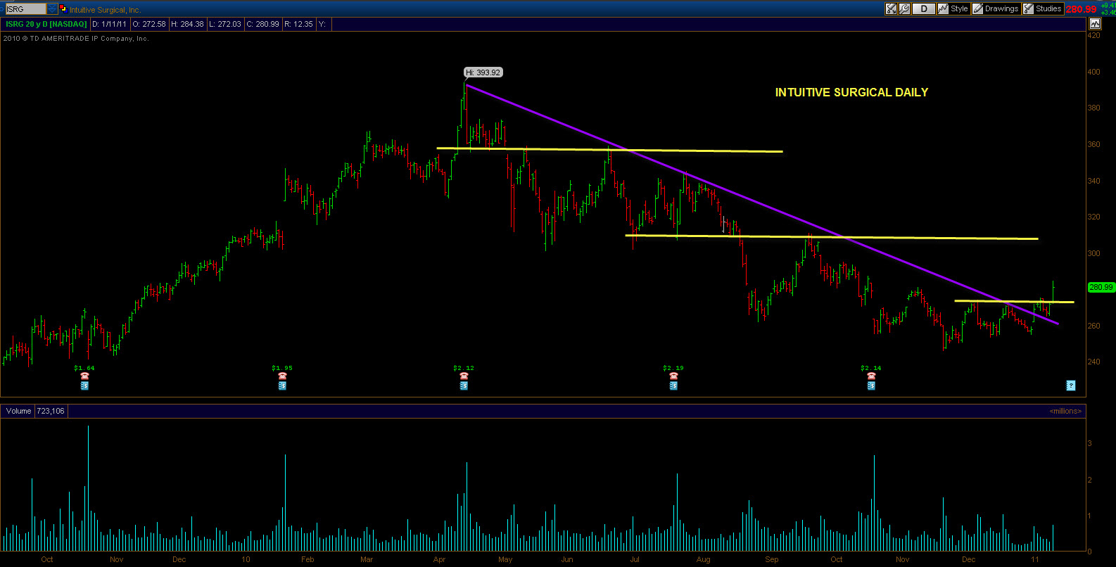Select the purple downtrend line

pyautogui.click(x=761, y=204)
